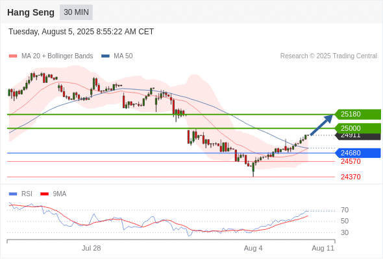
Task: Click the Jul 28 axis label
Action: [x=91, y=248]
